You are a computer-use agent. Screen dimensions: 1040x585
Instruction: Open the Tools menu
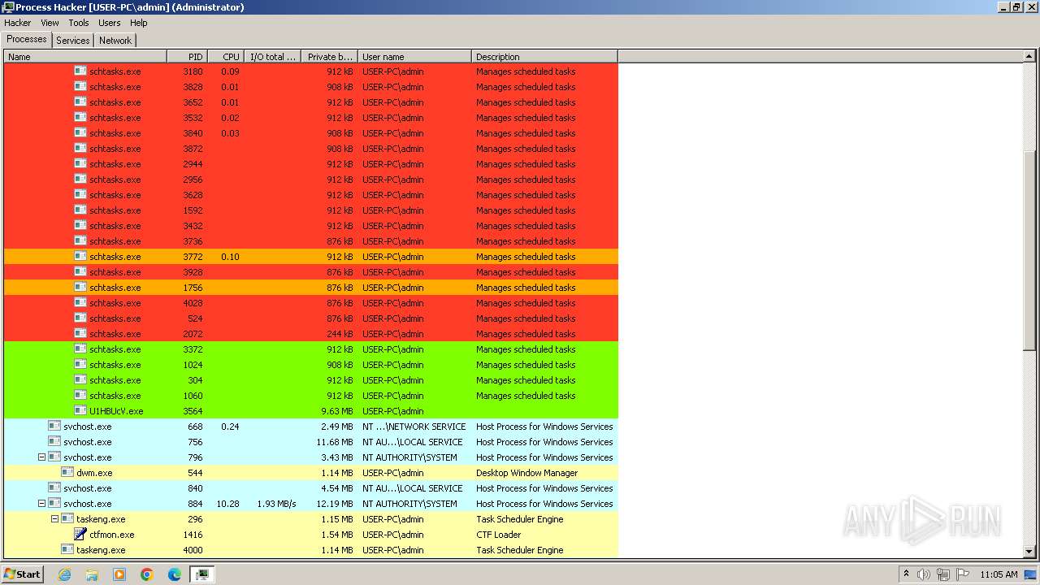tap(79, 23)
